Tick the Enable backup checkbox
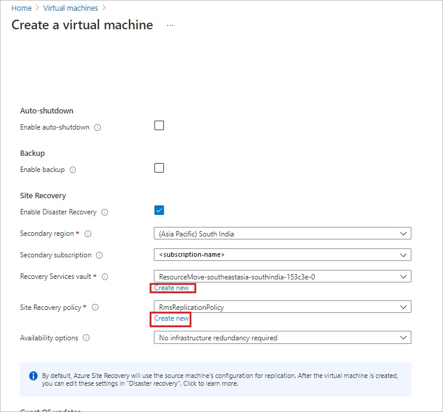Image resolution: width=443 pixels, height=412 pixels. click(x=159, y=168)
